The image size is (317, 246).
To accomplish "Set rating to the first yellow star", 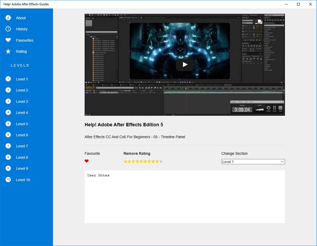I will point(125,162).
